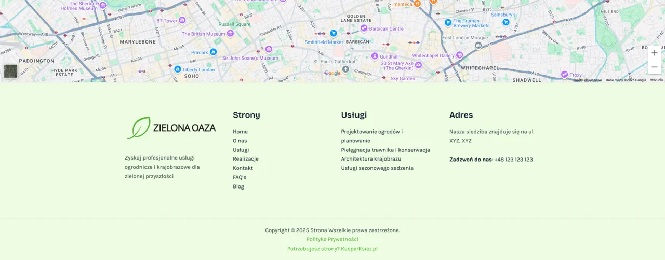Click the St. Paul's Cathedral pin

[345, 69]
